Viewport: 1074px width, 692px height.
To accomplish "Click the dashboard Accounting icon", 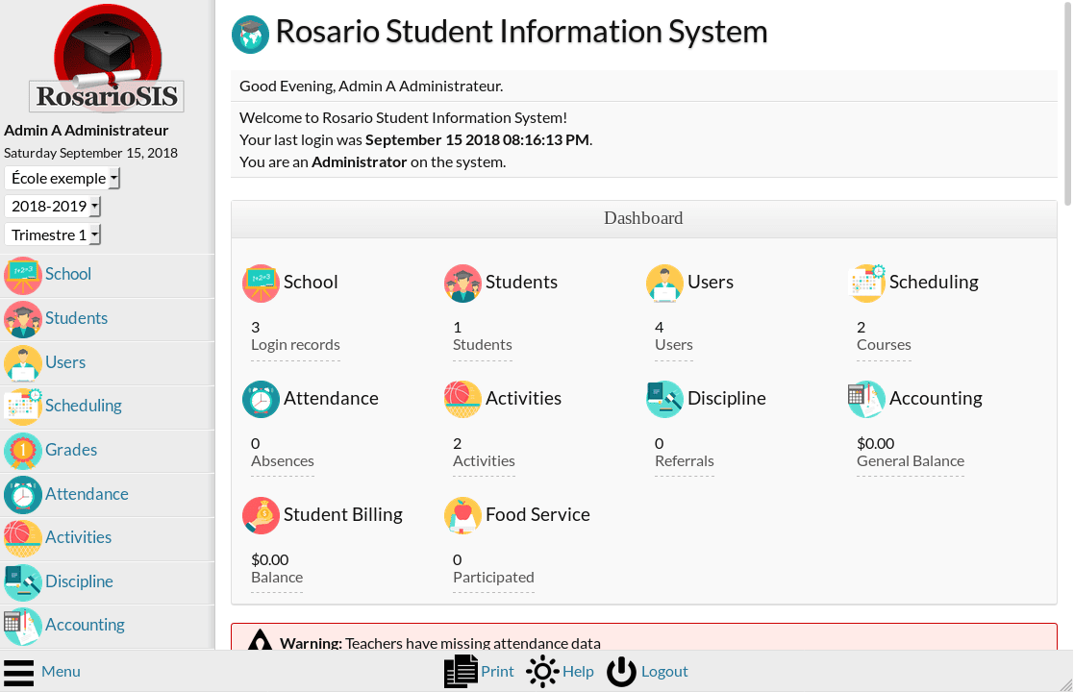I will [x=866, y=399].
